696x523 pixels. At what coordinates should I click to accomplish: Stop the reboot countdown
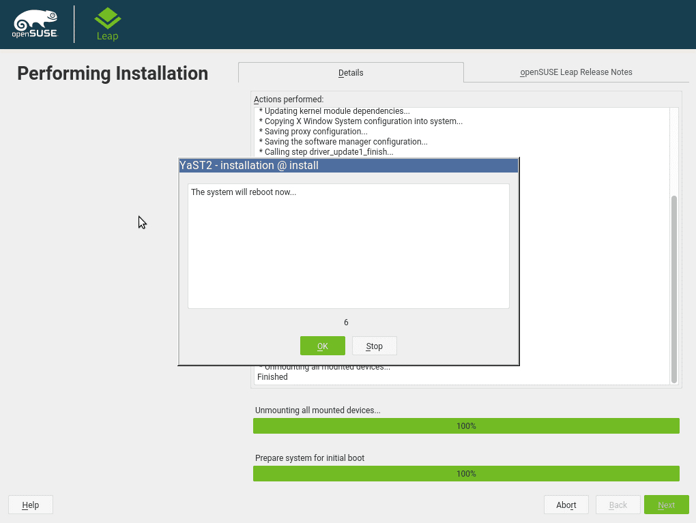(x=374, y=346)
